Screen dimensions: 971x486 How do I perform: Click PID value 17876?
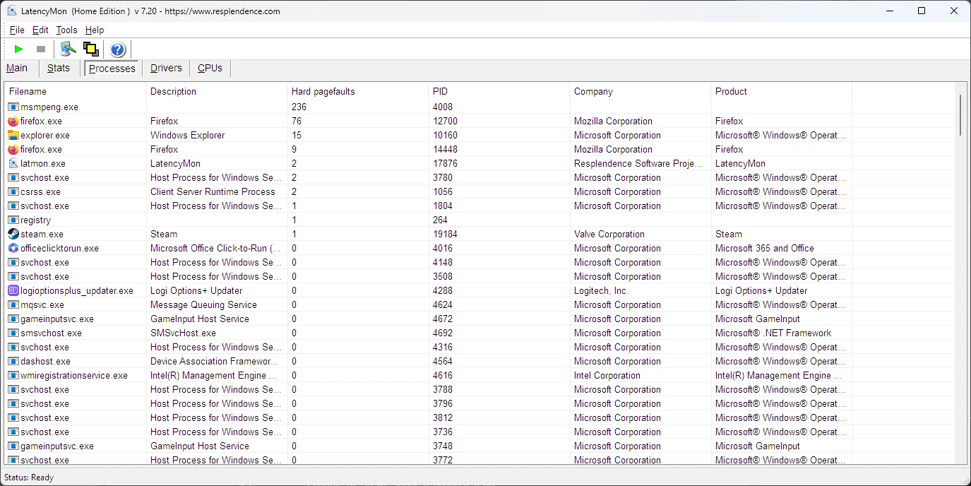click(x=445, y=164)
